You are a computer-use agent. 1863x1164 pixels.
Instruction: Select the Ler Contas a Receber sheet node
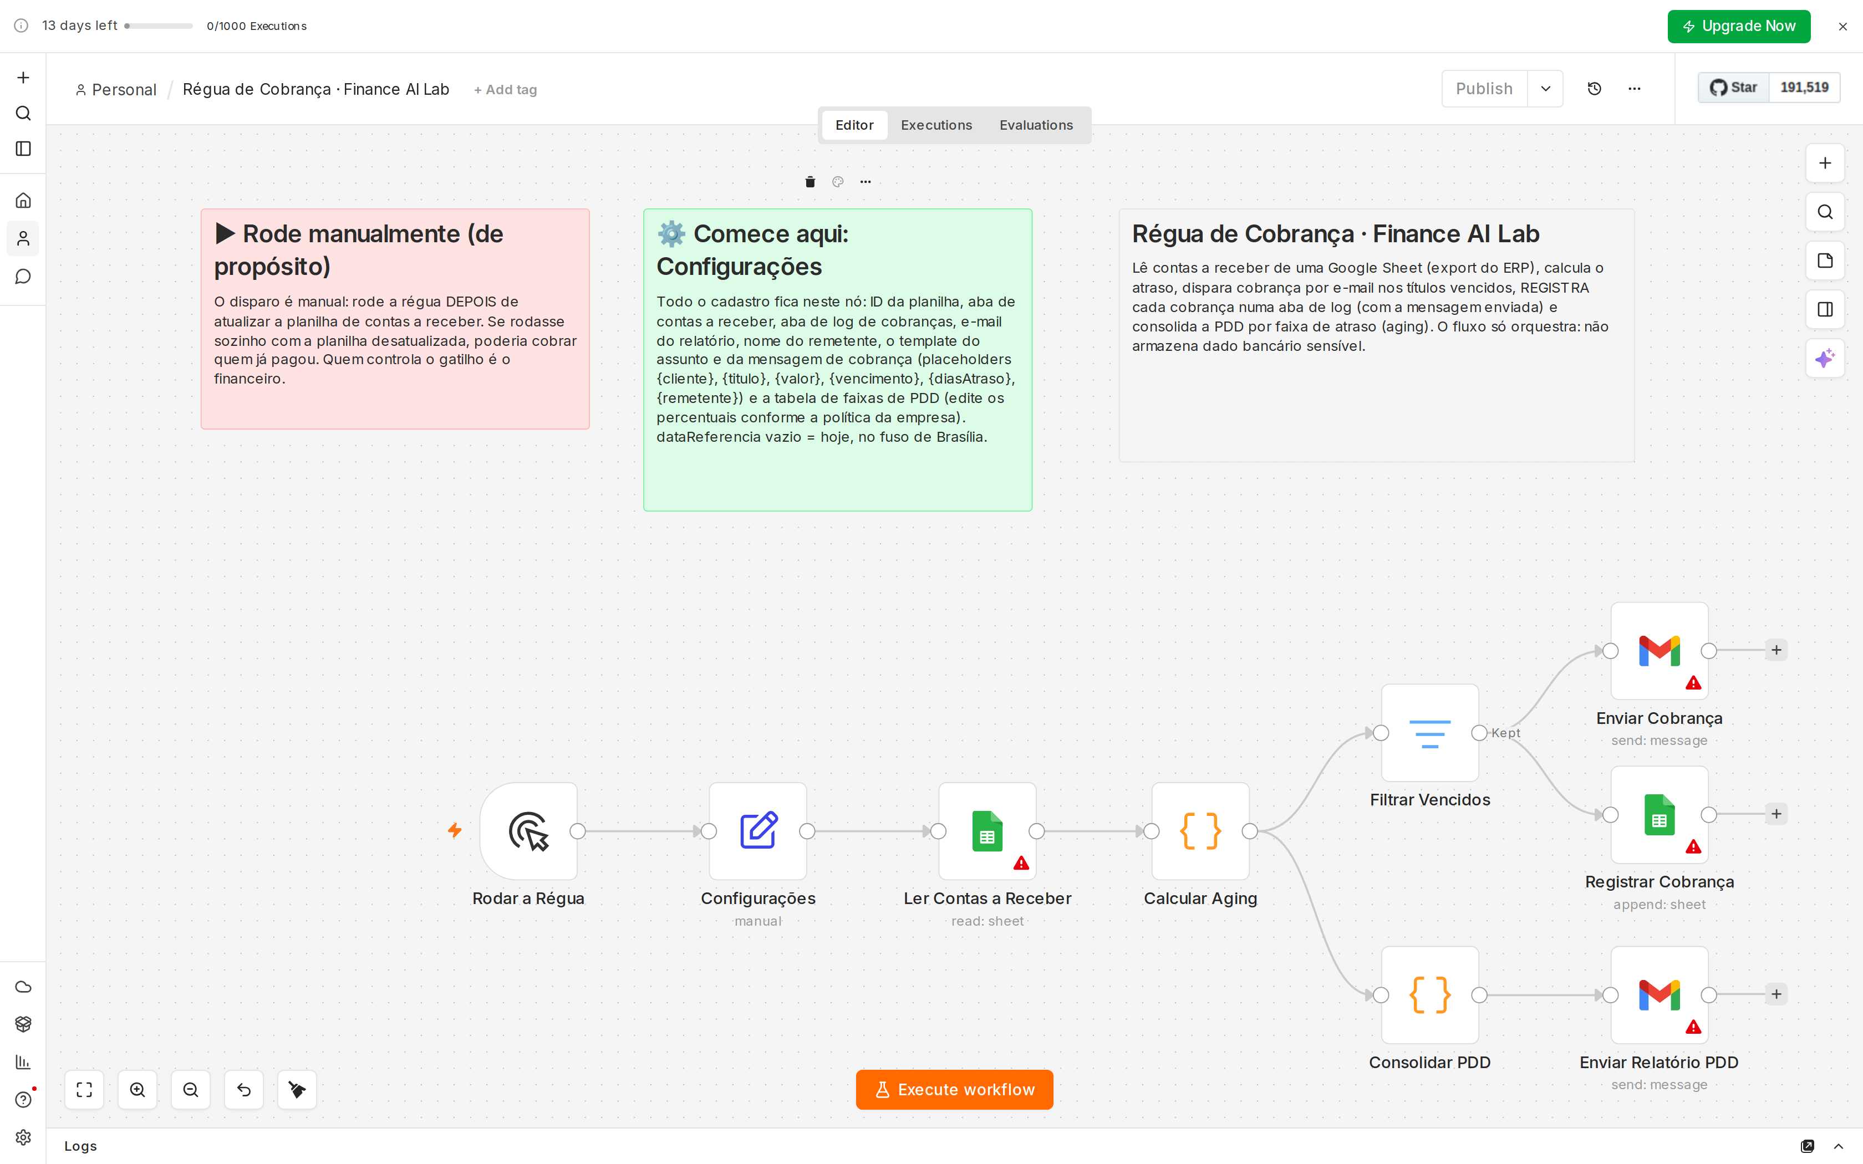click(987, 831)
